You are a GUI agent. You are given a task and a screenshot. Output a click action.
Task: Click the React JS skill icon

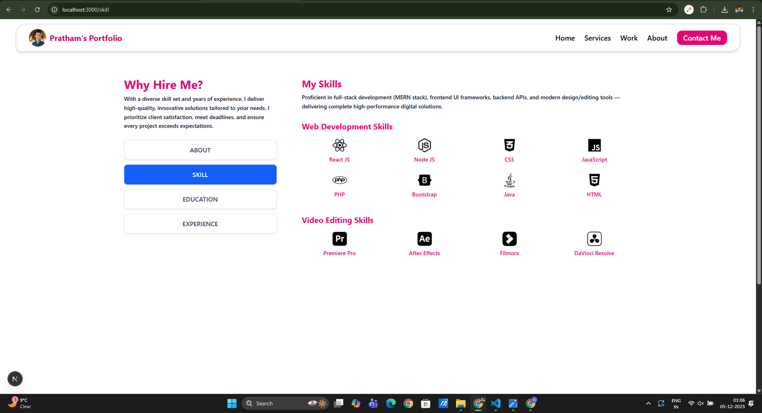[x=340, y=145]
